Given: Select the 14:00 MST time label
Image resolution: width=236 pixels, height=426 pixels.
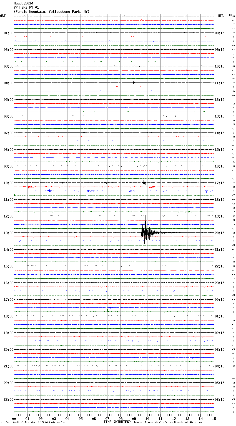Looking at the screenshot, I should [9, 250].
